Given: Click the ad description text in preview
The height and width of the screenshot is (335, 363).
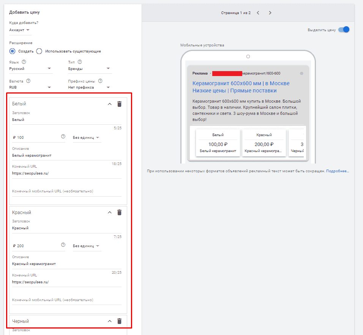Looking at the screenshot, I should click(x=246, y=110).
